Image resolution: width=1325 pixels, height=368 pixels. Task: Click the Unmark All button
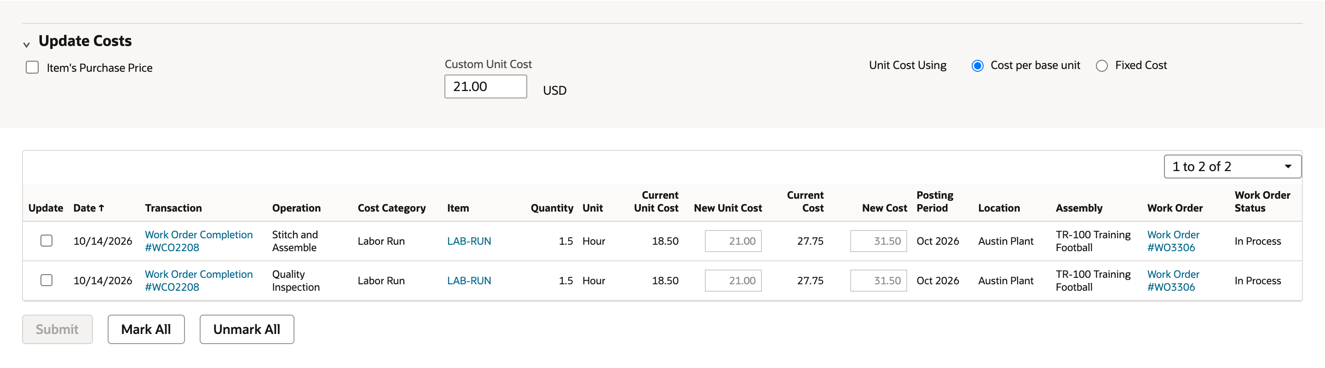click(x=247, y=329)
